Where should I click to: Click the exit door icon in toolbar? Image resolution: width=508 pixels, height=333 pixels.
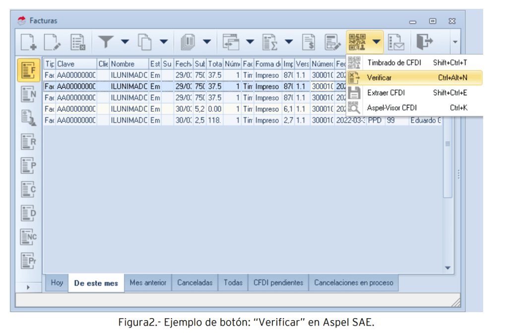[x=425, y=42]
